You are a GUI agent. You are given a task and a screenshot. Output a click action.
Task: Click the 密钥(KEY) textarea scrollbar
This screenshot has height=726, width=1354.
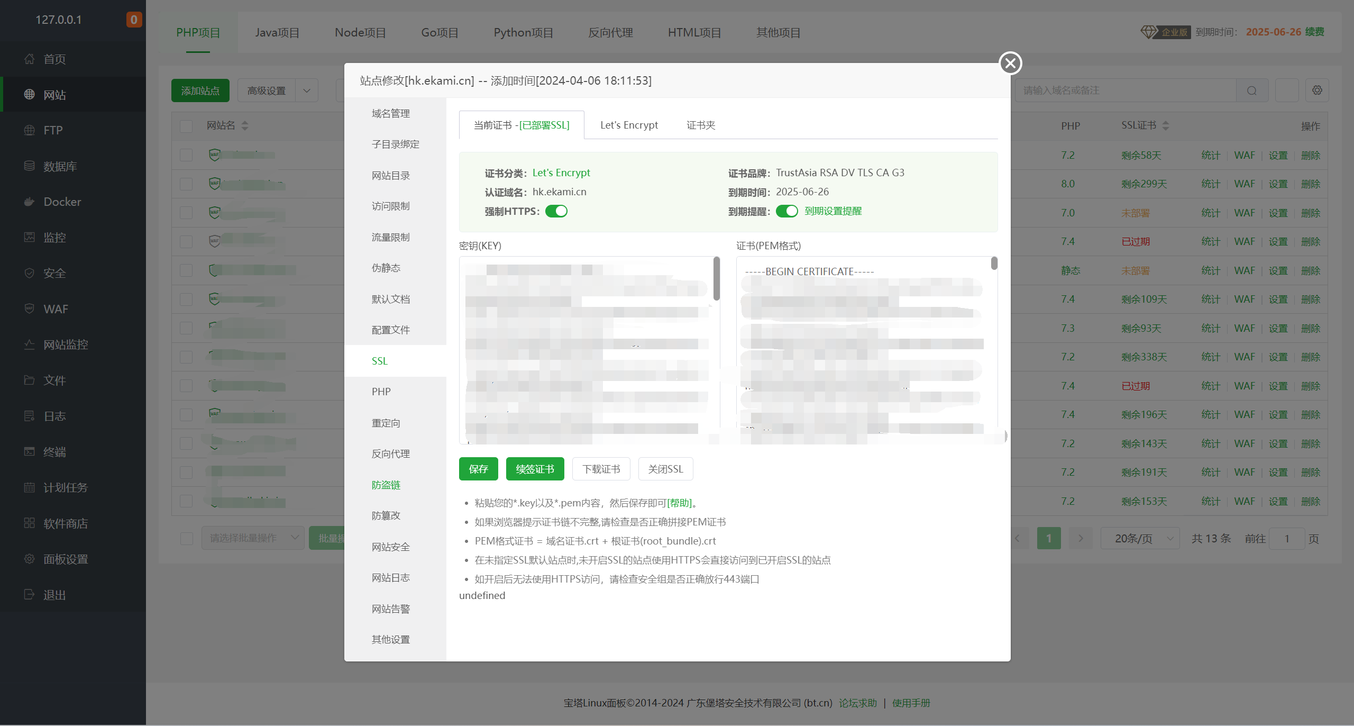(717, 279)
